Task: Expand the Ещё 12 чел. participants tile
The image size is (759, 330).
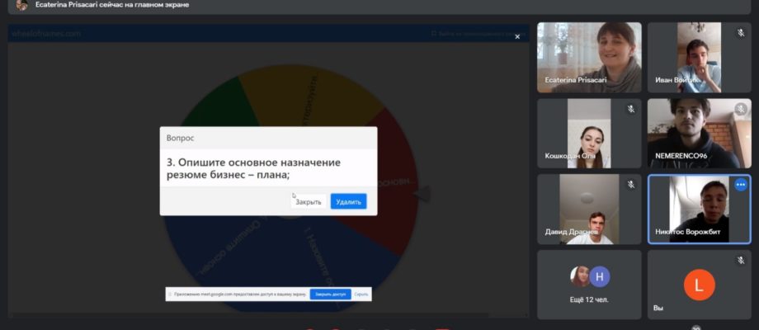Action: 589,285
